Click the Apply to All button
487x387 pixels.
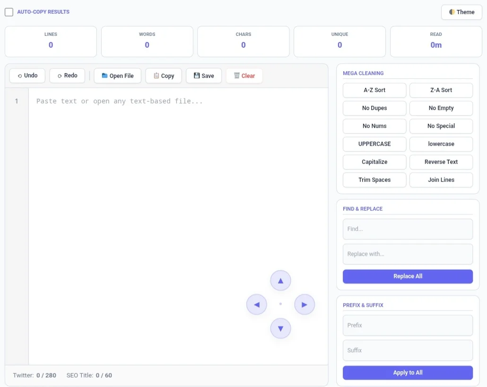click(408, 373)
